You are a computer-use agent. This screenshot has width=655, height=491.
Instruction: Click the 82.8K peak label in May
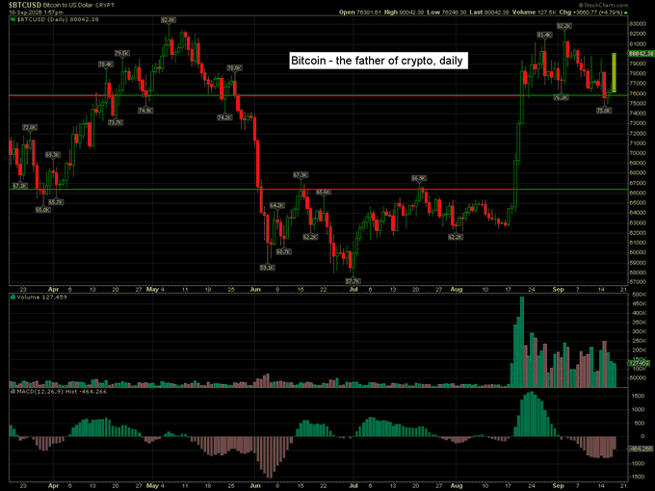[169, 20]
